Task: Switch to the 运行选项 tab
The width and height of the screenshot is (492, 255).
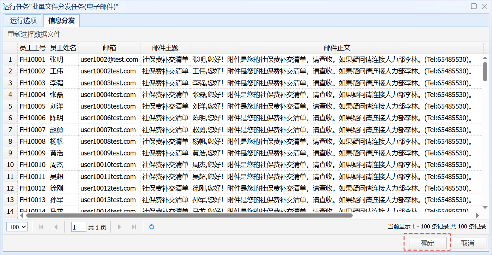Action: click(23, 21)
